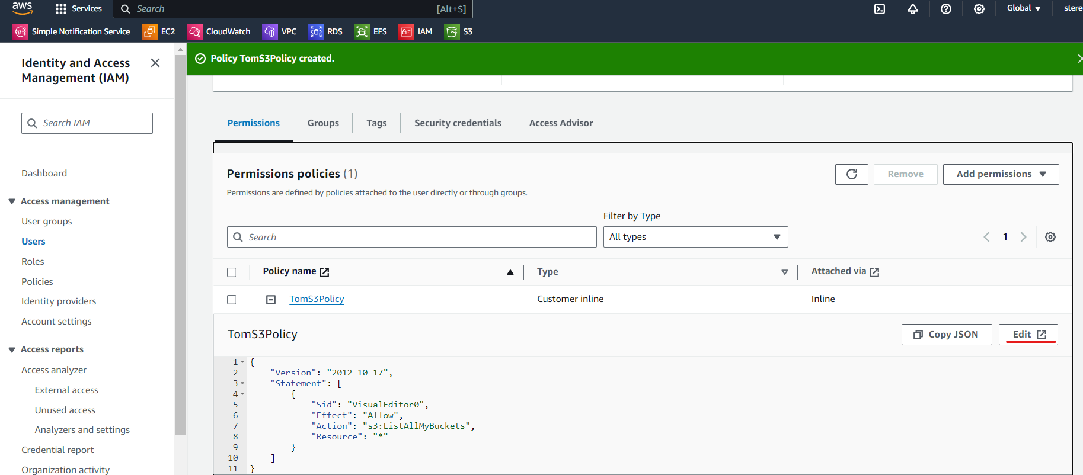Viewport: 1083px width, 475px height.
Task: Open Access analyzer in sidebar
Action: click(x=54, y=370)
